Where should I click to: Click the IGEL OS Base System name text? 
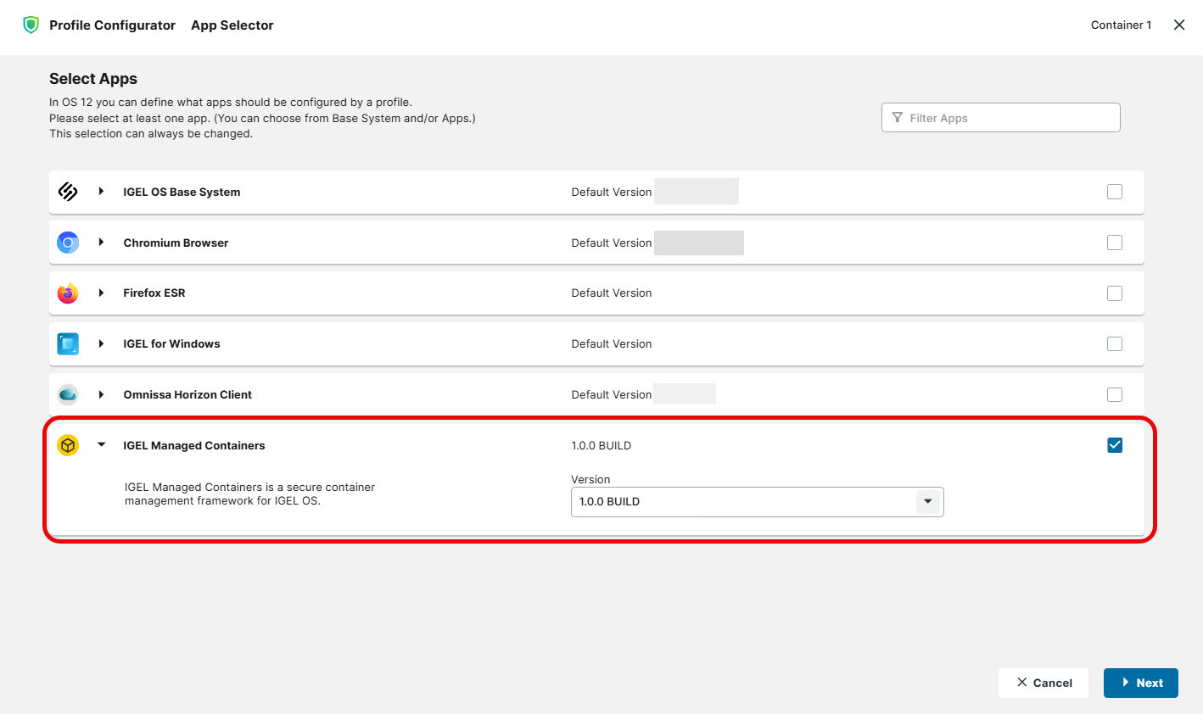[x=182, y=192]
